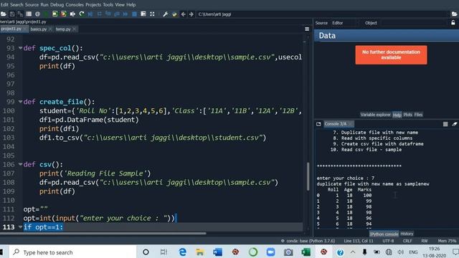
Task: Open Preferences with wrench icon
Action: pos(166,14)
